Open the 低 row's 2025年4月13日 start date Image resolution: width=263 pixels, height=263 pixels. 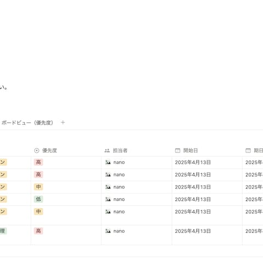pos(193,199)
